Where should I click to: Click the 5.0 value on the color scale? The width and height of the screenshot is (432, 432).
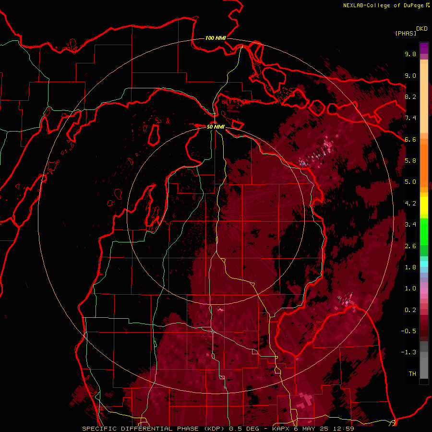pyautogui.click(x=410, y=182)
